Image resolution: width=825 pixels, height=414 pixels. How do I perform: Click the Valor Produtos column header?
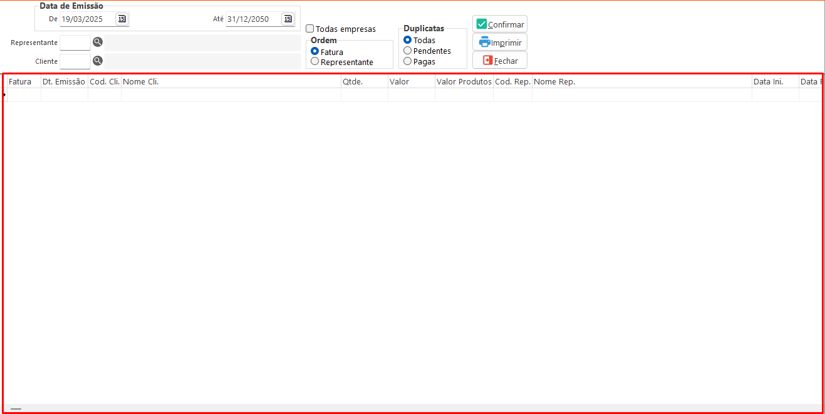(x=464, y=82)
